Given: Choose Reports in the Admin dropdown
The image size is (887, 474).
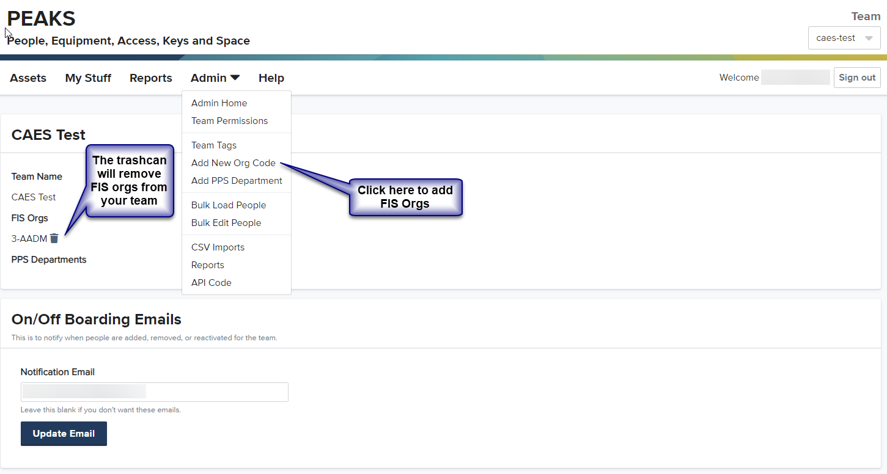Looking at the screenshot, I should point(207,265).
